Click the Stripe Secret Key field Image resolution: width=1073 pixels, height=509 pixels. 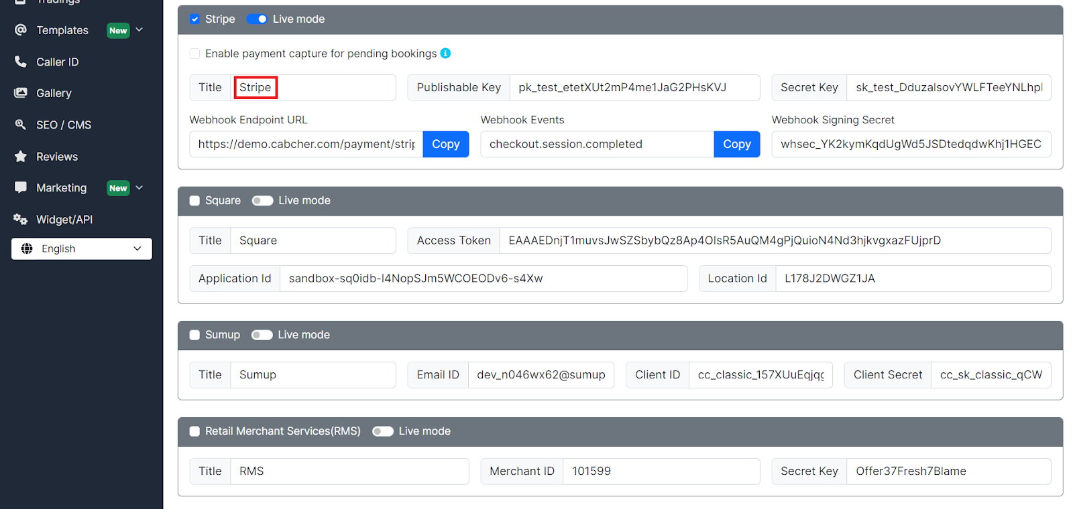(x=948, y=88)
